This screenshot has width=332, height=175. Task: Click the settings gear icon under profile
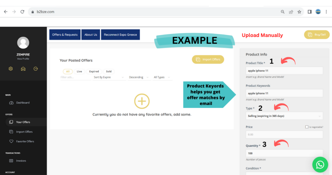coord(10,69)
